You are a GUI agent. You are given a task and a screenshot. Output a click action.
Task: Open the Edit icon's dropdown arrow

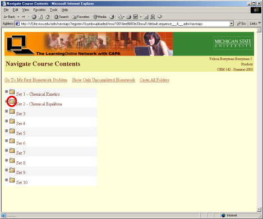click(x=141, y=17)
